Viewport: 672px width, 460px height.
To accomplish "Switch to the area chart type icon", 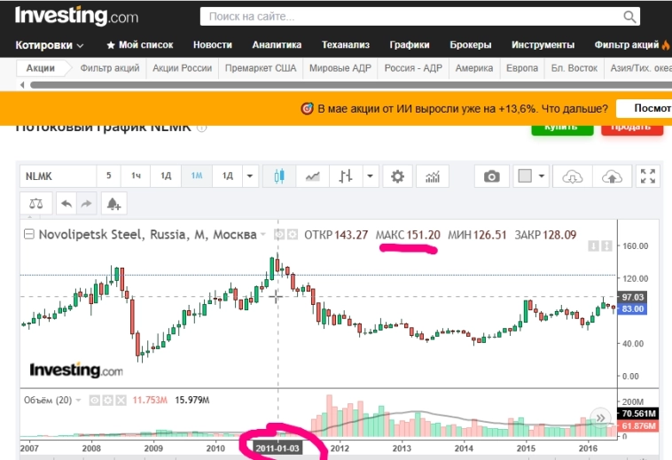I will (x=312, y=176).
